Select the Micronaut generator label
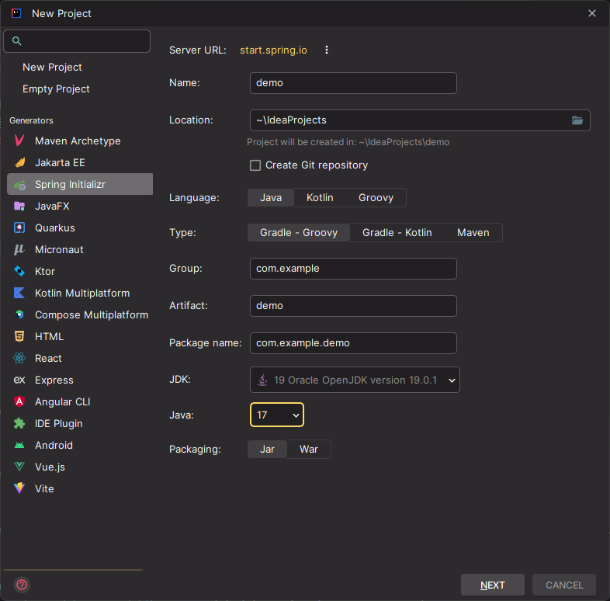The height and width of the screenshot is (601, 610). 59,249
